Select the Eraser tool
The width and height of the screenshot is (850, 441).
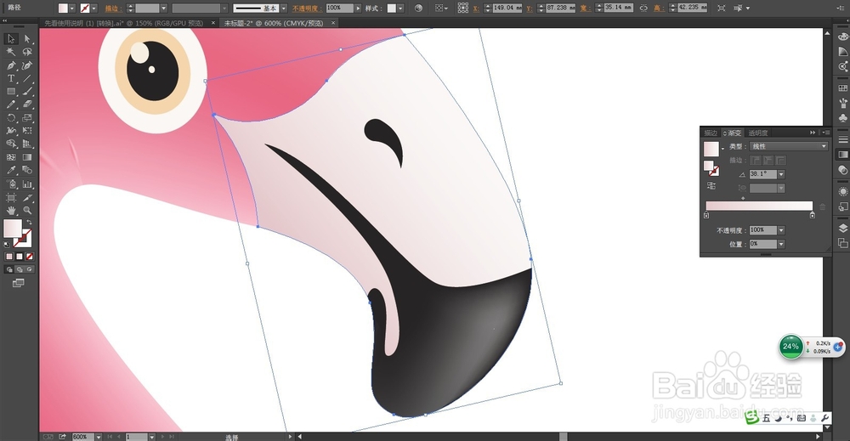[x=27, y=105]
